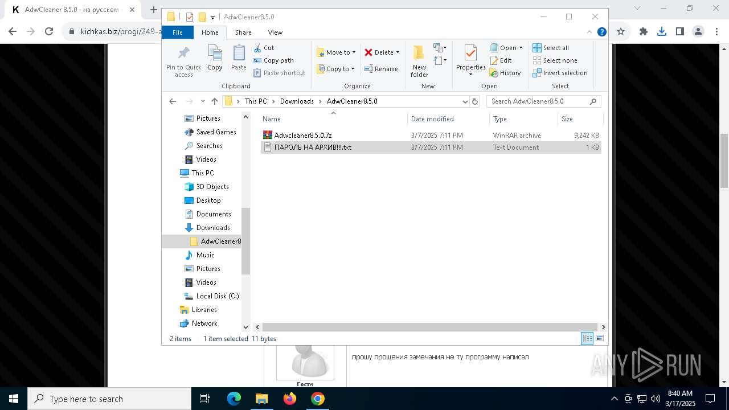Go back in Explorer

tap(173, 101)
